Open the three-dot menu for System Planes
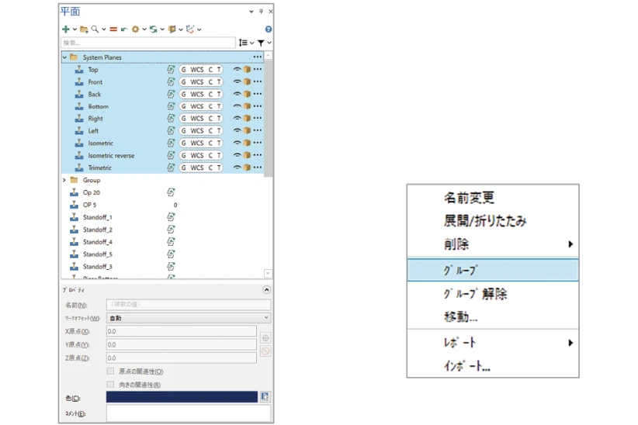638x425 pixels. pos(258,57)
